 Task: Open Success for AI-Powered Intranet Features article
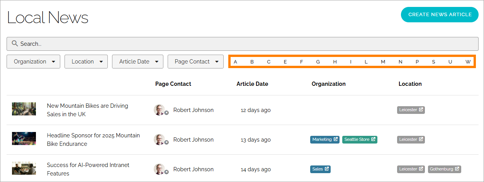tap(88, 169)
